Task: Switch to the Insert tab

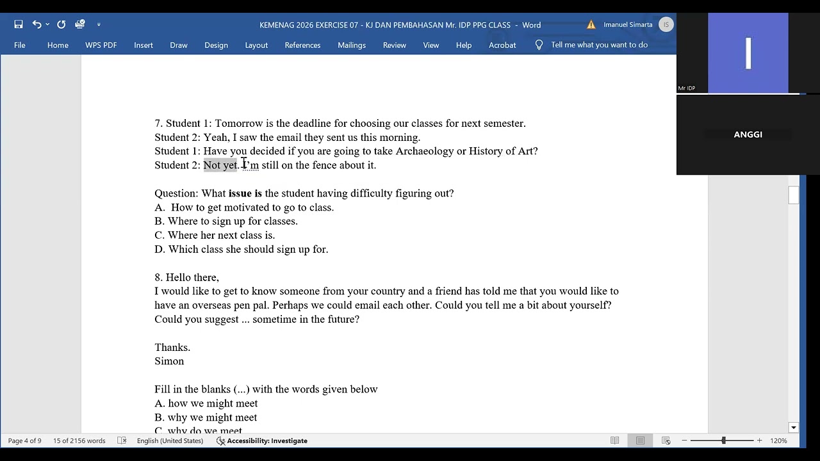Action: click(x=143, y=45)
